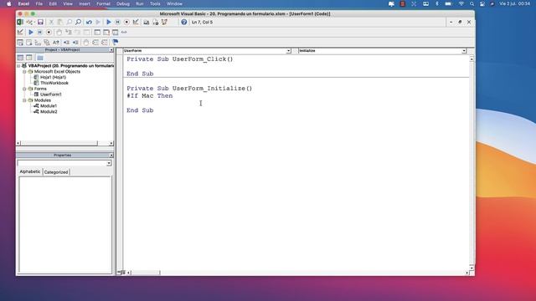Click the Save icon in the toolbar
The image size is (536, 301).
40,23
